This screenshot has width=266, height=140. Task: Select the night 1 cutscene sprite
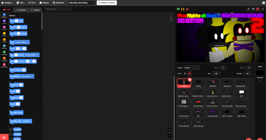coord(227,113)
